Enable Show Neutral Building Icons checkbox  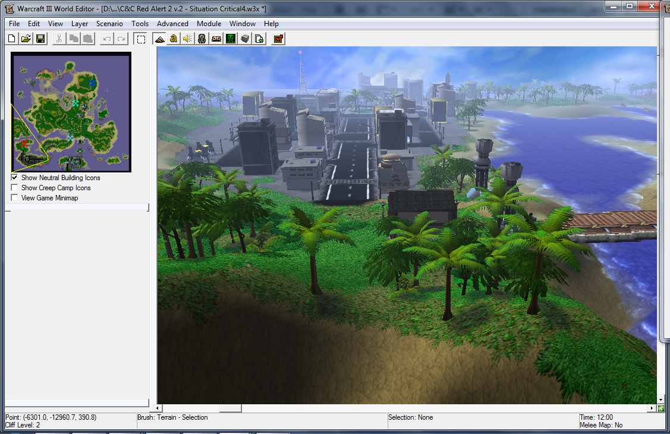14,177
